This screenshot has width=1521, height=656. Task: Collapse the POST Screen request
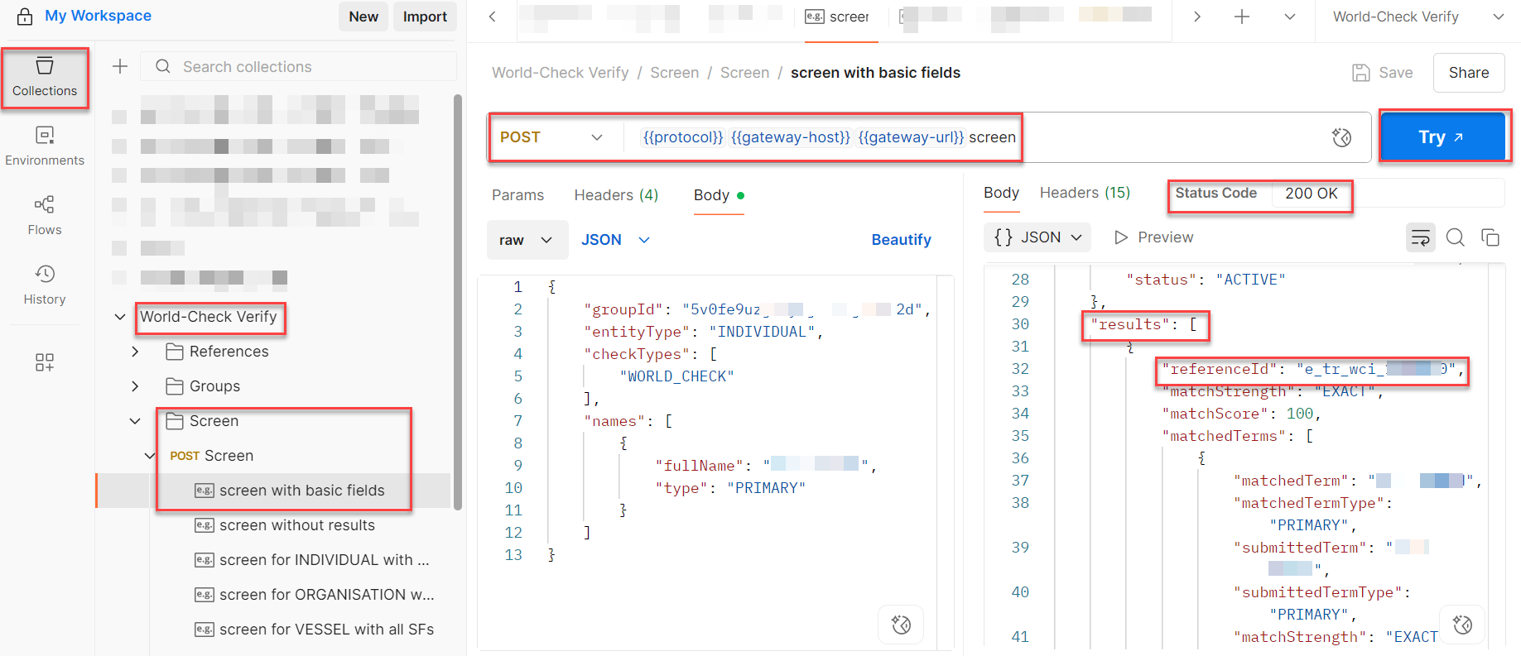pyautogui.click(x=150, y=456)
